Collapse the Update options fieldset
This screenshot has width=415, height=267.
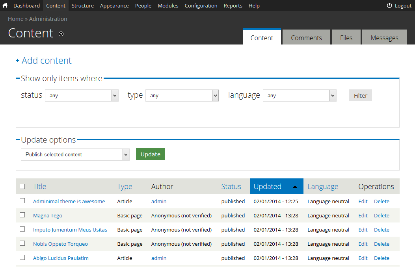[x=48, y=140]
